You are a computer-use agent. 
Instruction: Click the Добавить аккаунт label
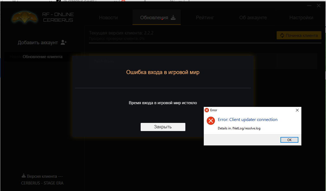click(x=38, y=43)
